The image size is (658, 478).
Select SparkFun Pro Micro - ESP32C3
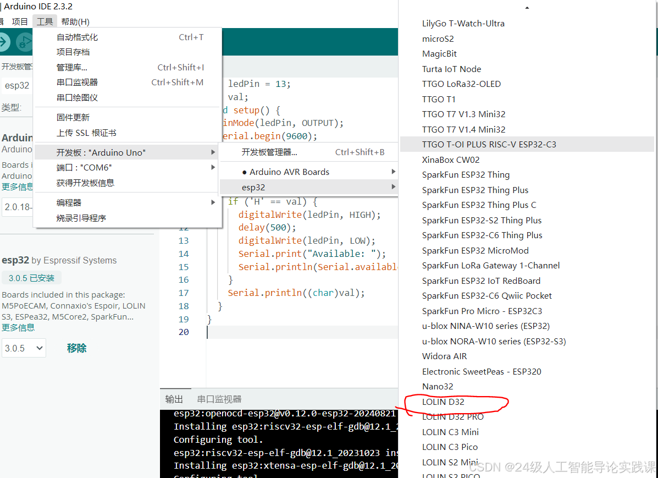point(527,311)
